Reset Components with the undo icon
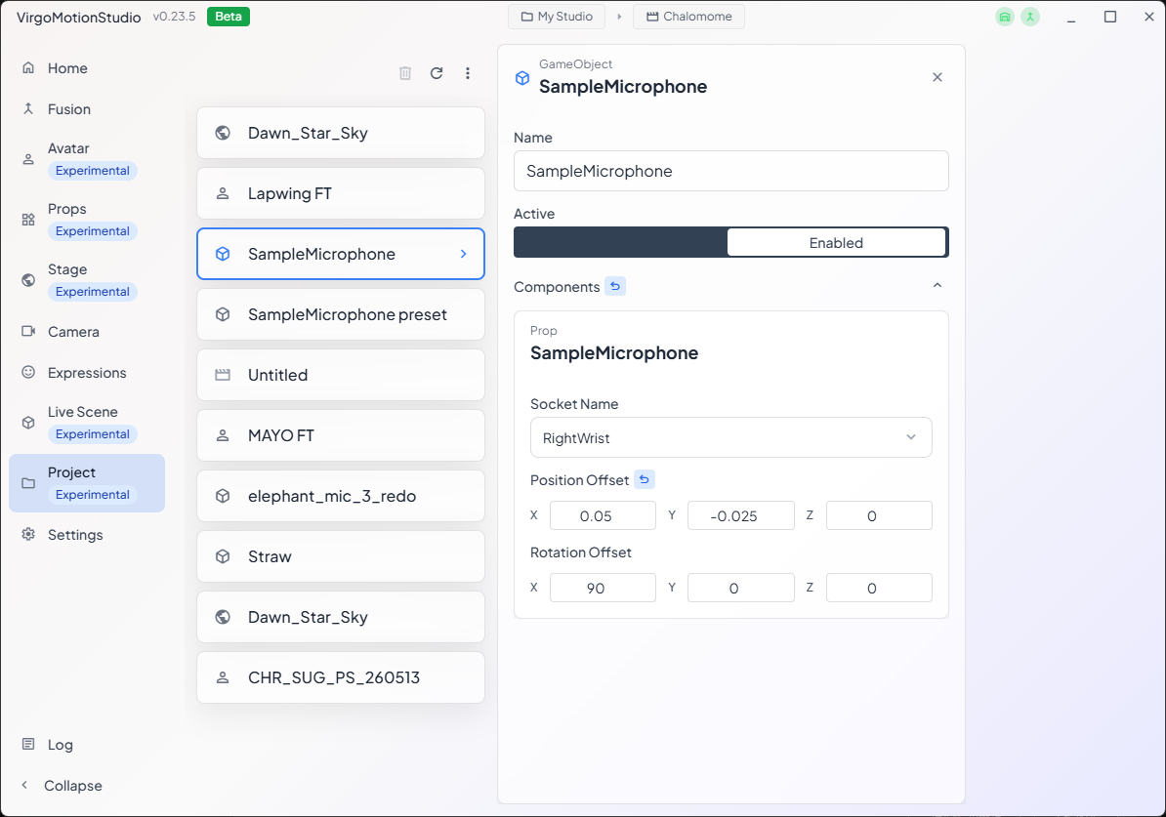Viewport: 1166px width, 817px height. click(x=615, y=286)
